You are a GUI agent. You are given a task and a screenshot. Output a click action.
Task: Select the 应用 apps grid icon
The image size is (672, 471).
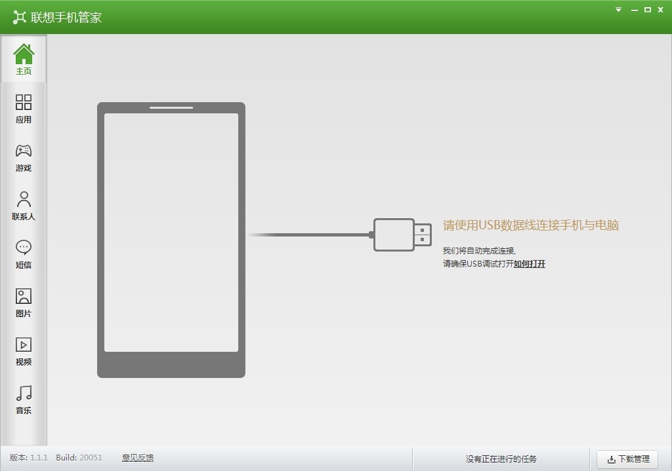pos(24,102)
